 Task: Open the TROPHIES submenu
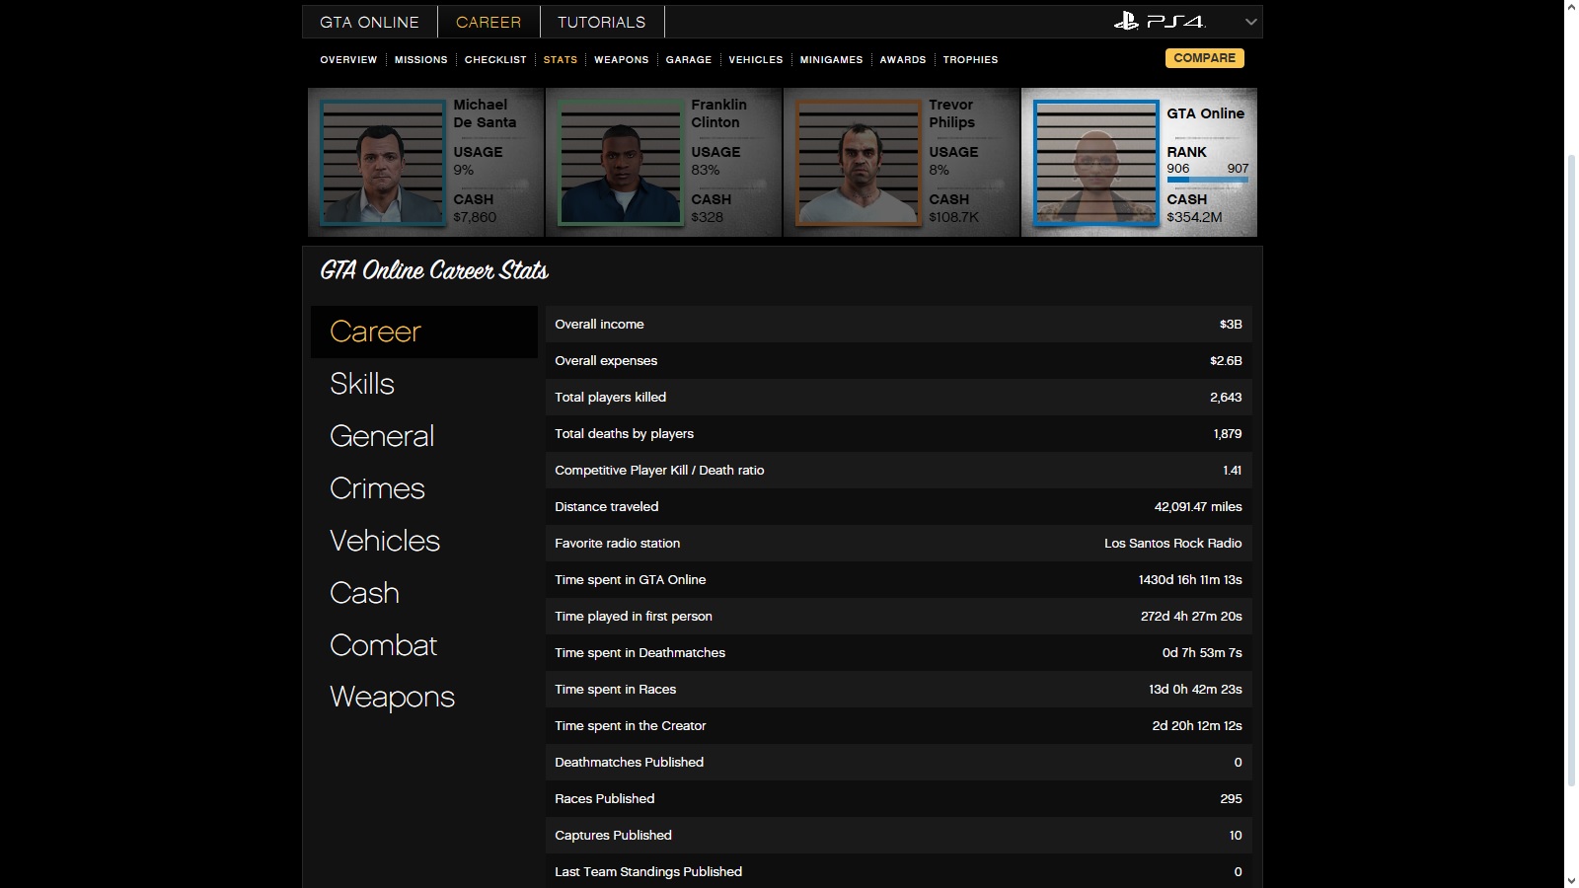[970, 60]
